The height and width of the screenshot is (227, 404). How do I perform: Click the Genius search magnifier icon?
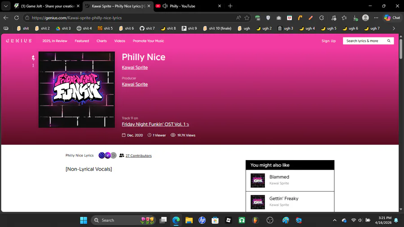[389, 41]
